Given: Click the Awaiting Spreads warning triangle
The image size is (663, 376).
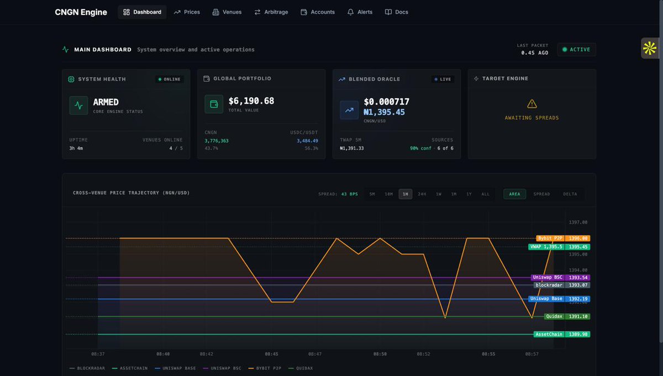Looking at the screenshot, I should [x=532, y=104].
